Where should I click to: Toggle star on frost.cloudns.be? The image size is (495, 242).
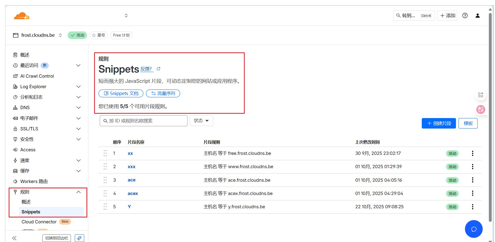pos(98,35)
